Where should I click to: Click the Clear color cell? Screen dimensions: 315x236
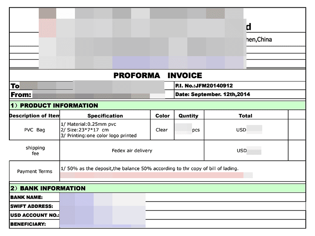pos(162,130)
